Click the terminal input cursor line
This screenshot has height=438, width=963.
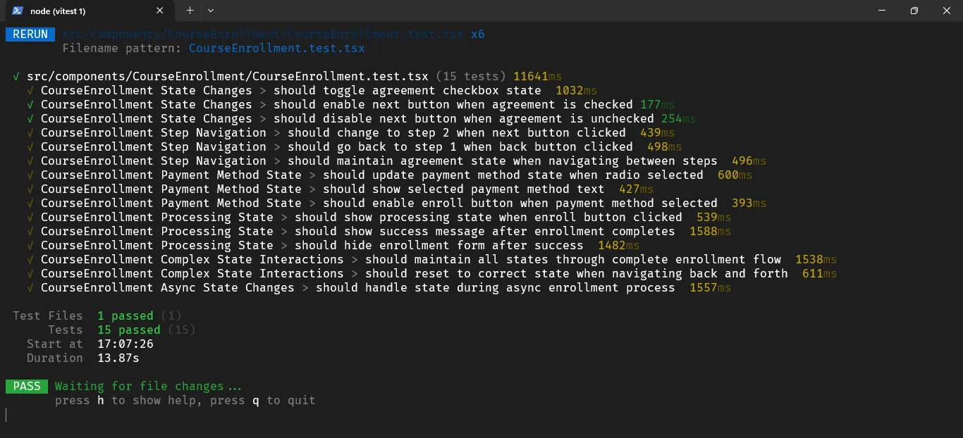point(6,414)
